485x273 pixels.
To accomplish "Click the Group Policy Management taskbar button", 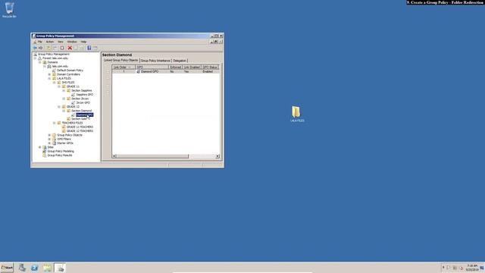I will (x=60, y=268).
